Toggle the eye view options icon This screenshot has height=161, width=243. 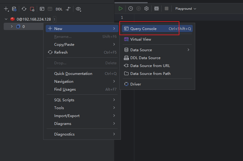[x=78, y=9]
